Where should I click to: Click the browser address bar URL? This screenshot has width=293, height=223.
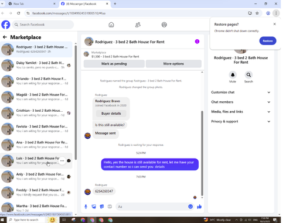pos(69,13)
